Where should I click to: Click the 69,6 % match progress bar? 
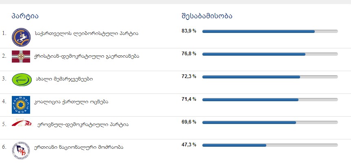[270, 122]
